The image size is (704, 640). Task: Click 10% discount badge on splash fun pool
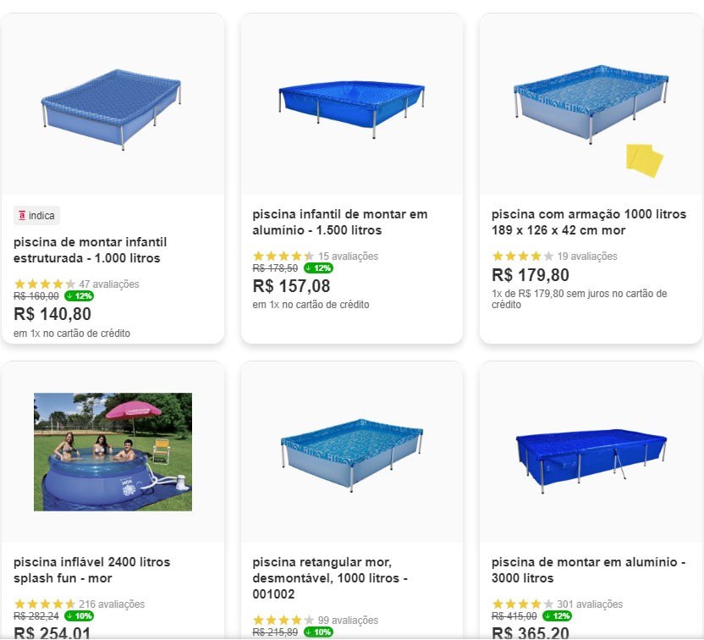(79, 616)
